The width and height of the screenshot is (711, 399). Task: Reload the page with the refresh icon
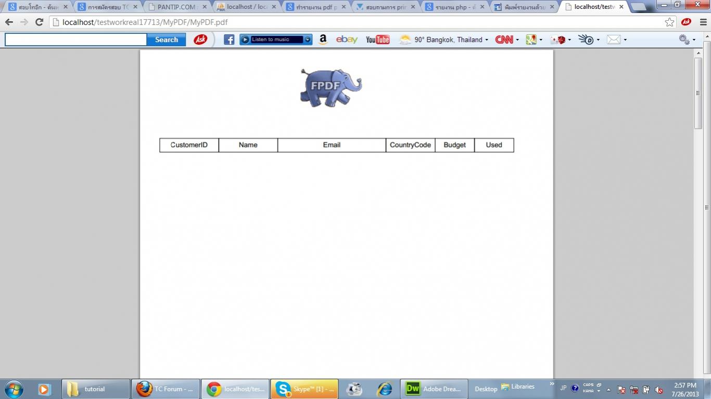39,22
